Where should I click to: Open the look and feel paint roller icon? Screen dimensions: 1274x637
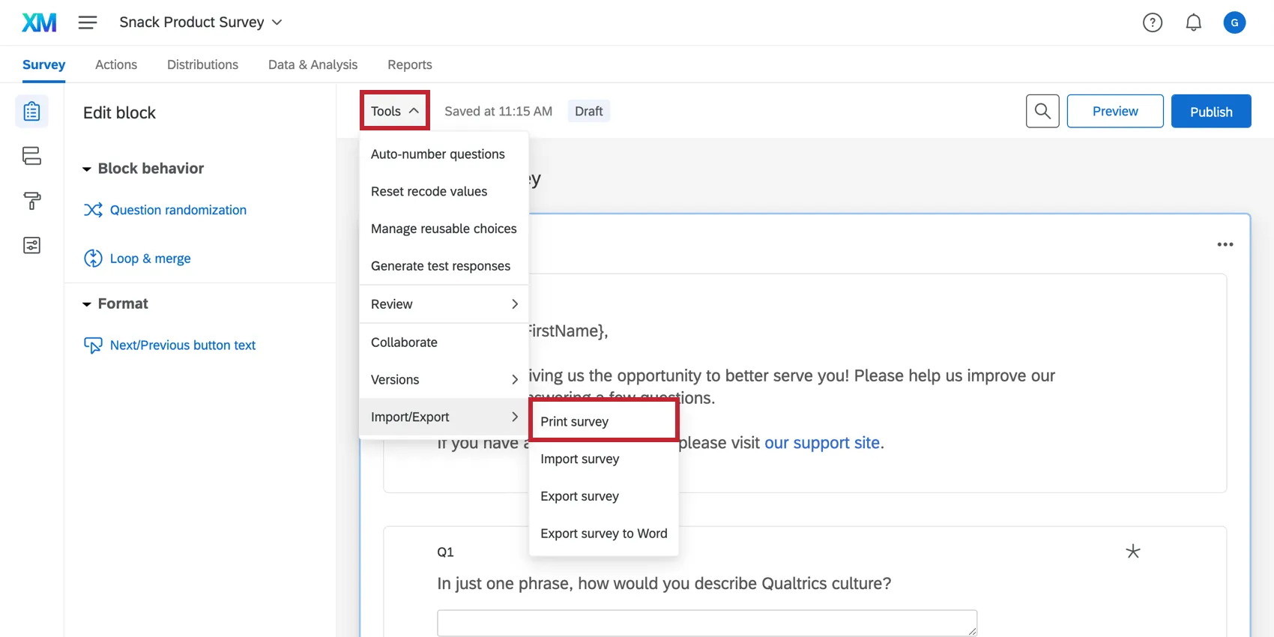click(x=31, y=201)
